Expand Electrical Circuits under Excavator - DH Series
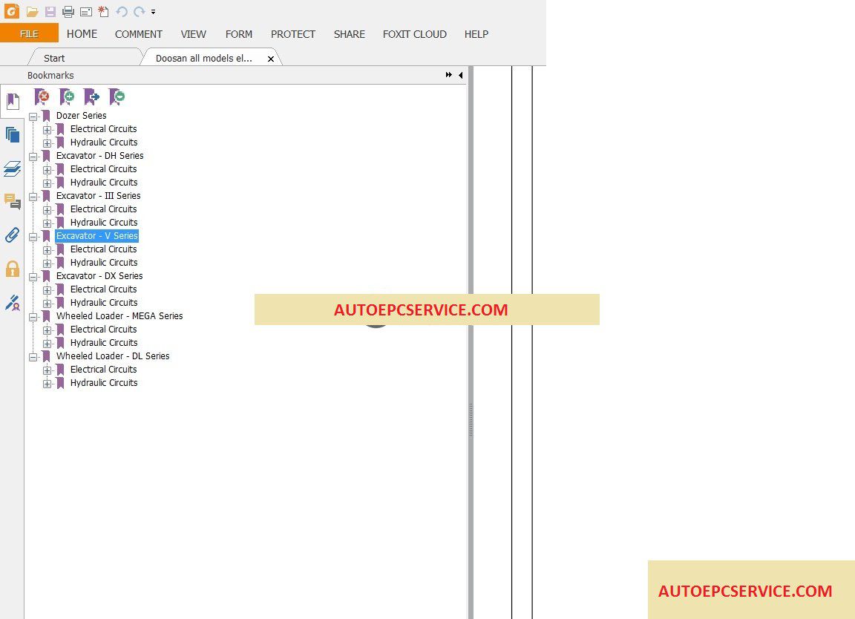This screenshot has height=619, width=855. pyautogui.click(x=47, y=170)
